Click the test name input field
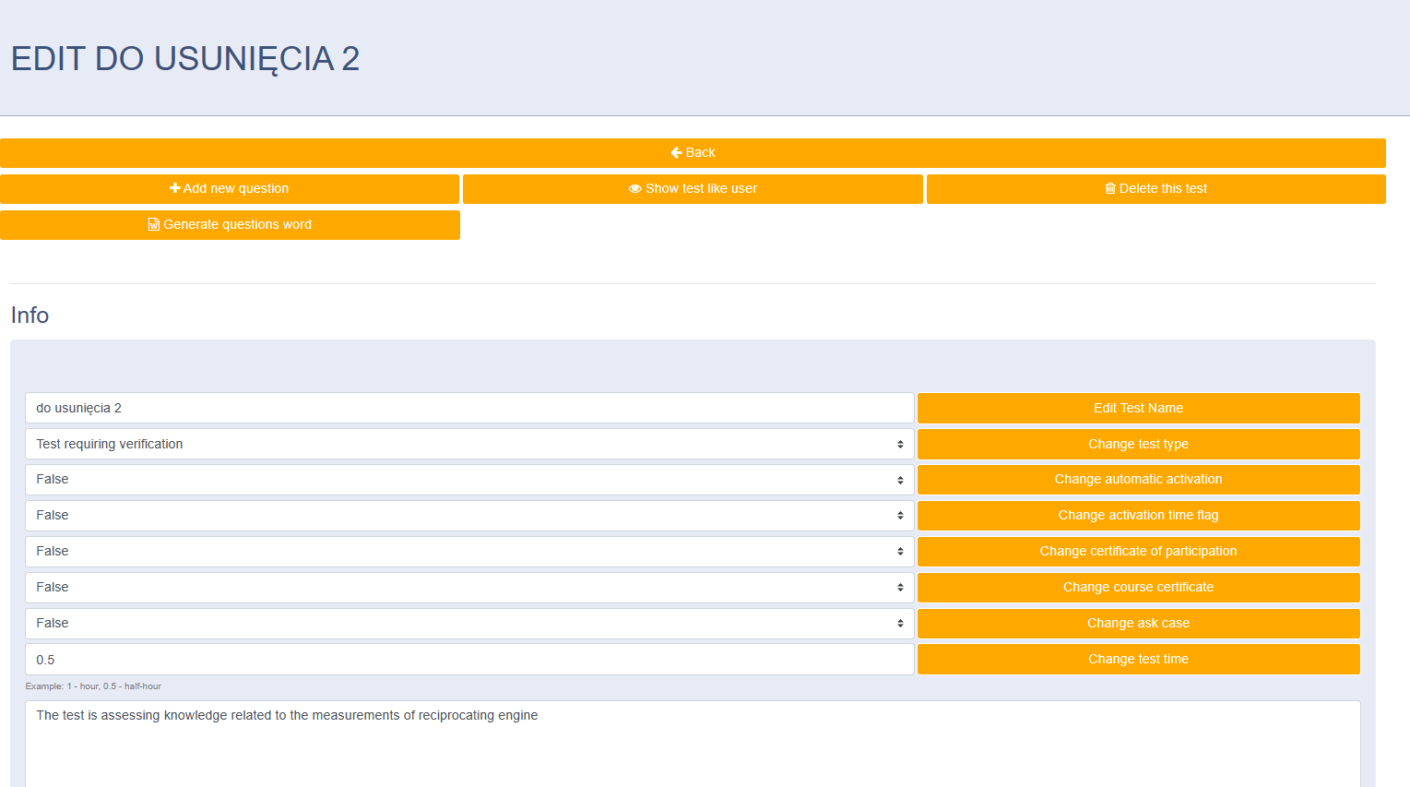The image size is (1410, 787). [469, 408]
